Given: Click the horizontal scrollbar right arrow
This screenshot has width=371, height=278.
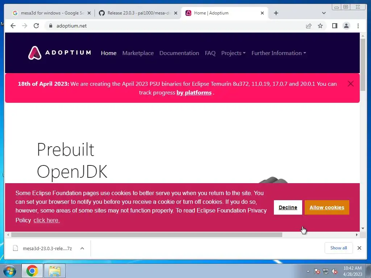Looking at the screenshot, I should point(357,235).
